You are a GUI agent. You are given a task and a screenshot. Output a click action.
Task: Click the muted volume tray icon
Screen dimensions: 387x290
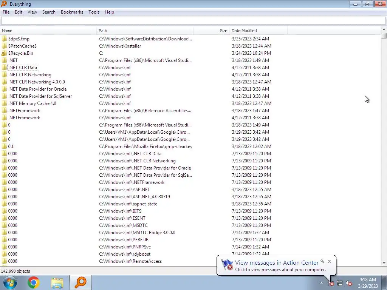pyautogui.click(x=349, y=283)
